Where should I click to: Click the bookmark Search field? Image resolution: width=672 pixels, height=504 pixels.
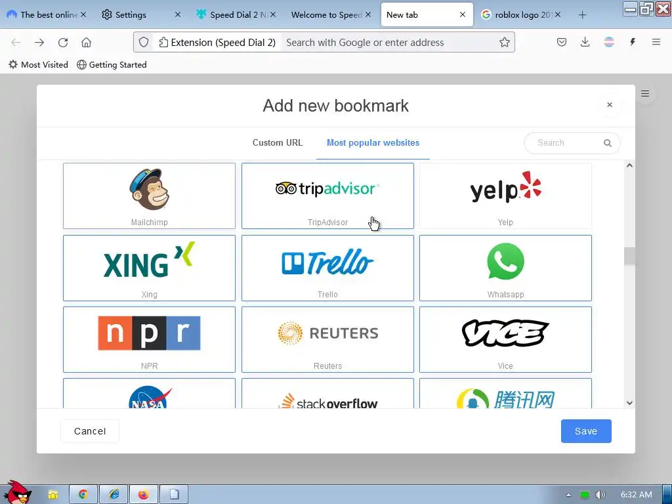572,142
